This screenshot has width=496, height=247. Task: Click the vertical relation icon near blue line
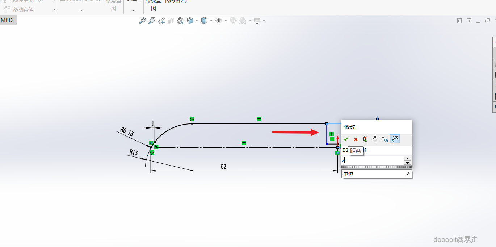click(x=332, y=134)
